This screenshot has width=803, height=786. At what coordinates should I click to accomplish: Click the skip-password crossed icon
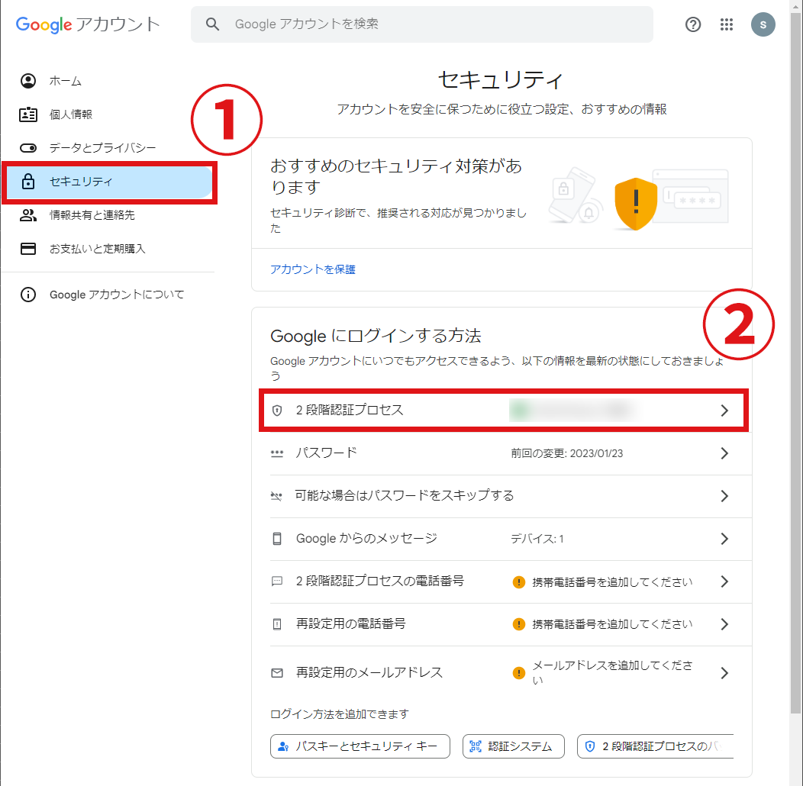pos(276,496)
